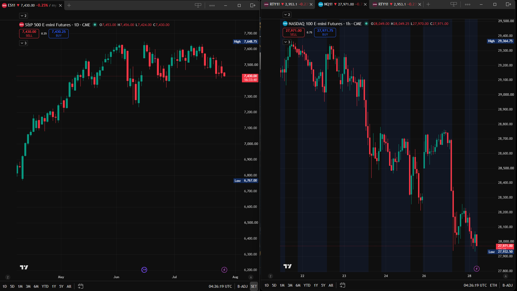Expand the '2' indicator collapse on S&P chart

pos(24,16)
